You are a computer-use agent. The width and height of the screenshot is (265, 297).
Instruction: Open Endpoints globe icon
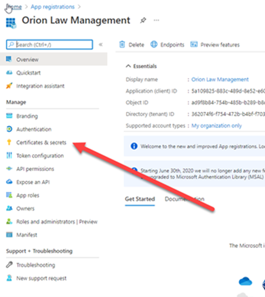tap(154, 44)
